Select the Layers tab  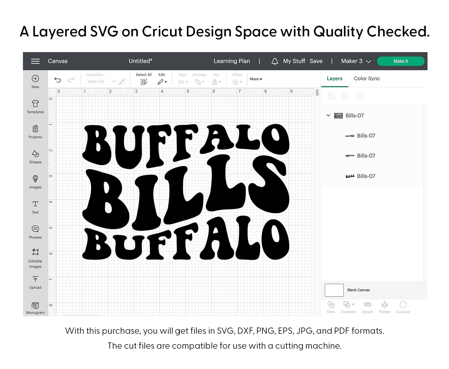pos(334,79)
